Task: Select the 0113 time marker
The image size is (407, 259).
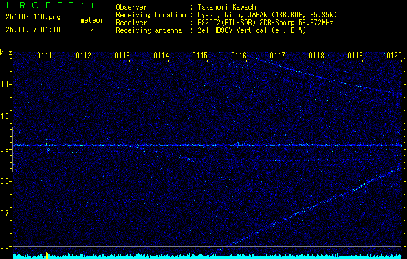Action: point(122,56)
